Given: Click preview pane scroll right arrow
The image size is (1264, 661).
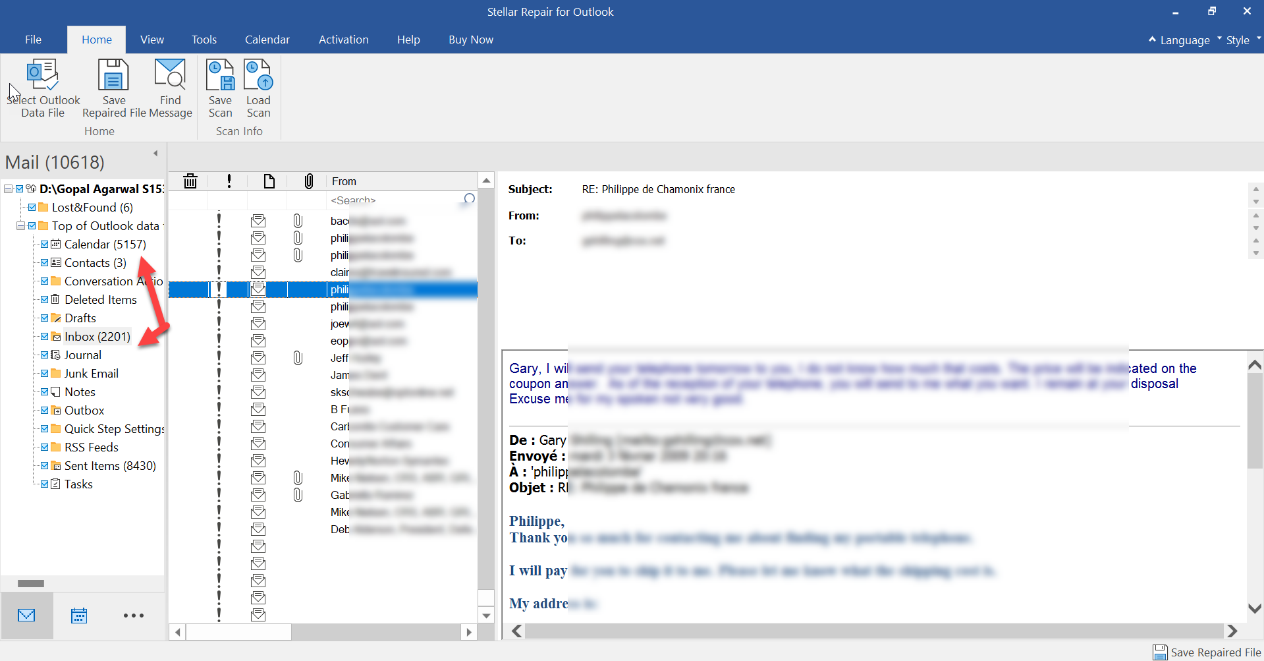Looking at the screenshot, I should (1232, 631).
